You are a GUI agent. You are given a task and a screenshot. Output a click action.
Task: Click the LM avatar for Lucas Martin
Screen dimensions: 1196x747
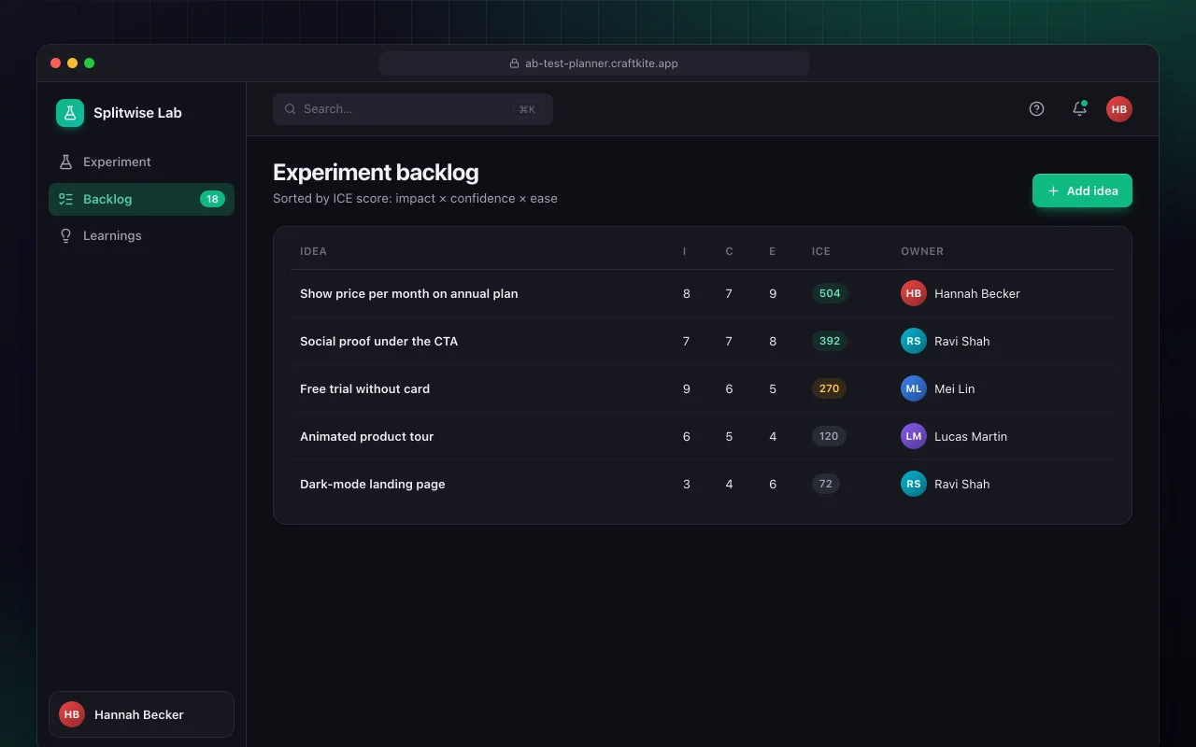click(914, 436)
